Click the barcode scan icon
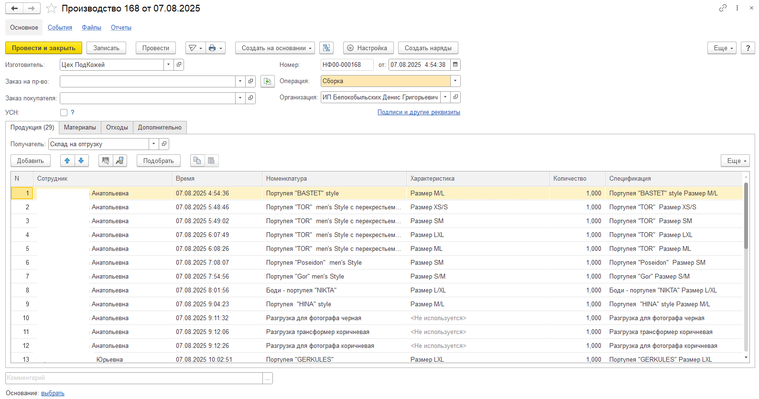759x399 pixels. click(106, 161)
